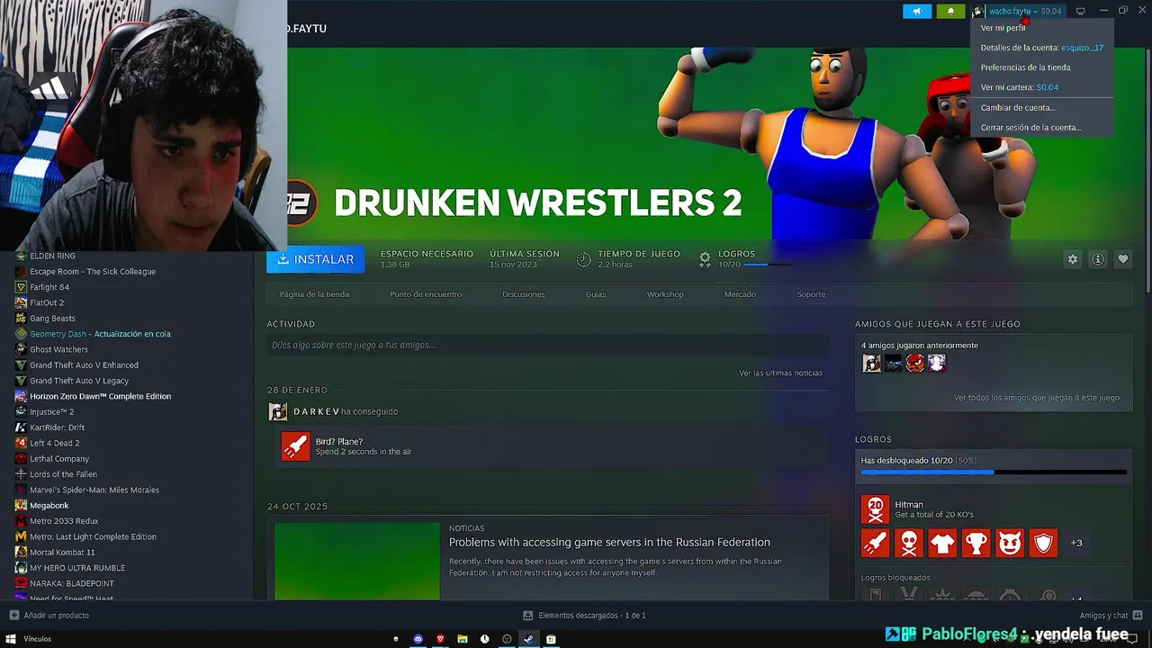Add game to favorites heart icon
Viewport: 1152px width, 648px height.
click(x=1123, y=259)
